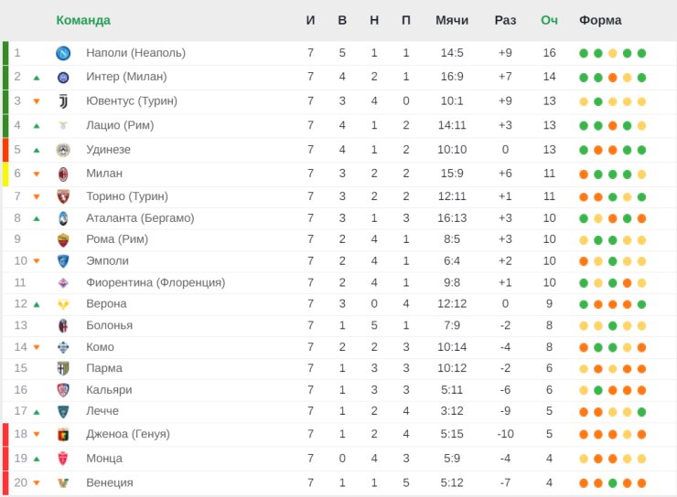Sort by the Мячи goals column header

pyautogui.click(x=452, y=20)
